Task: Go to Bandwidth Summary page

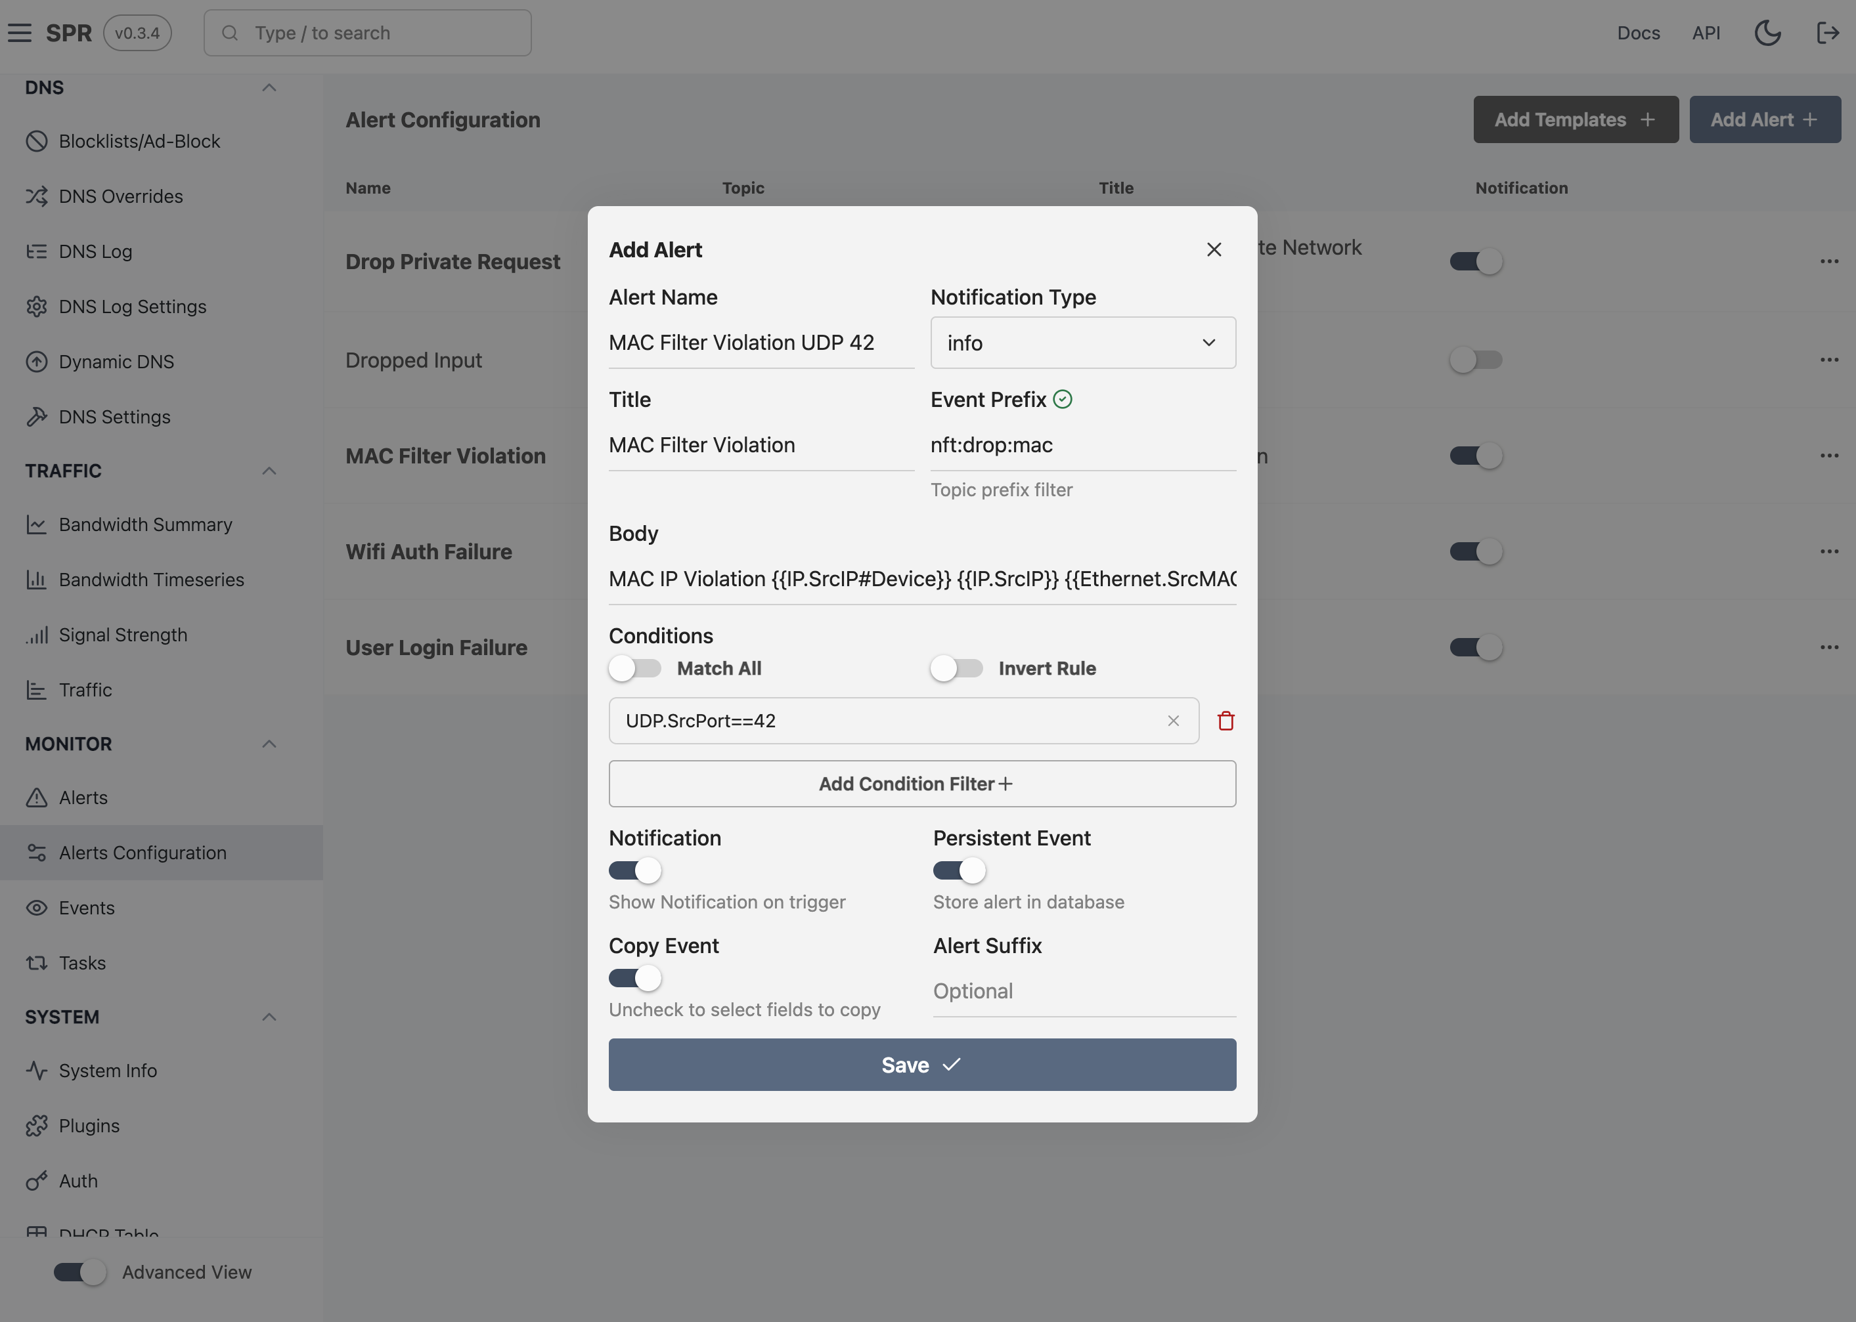Action: (x=145, y=524)
